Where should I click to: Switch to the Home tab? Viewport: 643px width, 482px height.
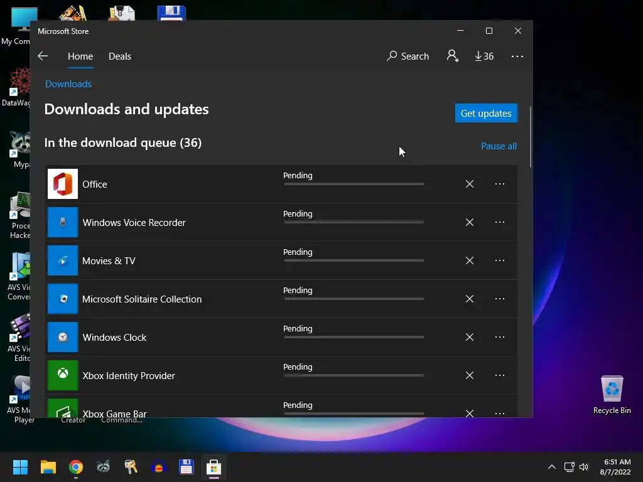80,56
